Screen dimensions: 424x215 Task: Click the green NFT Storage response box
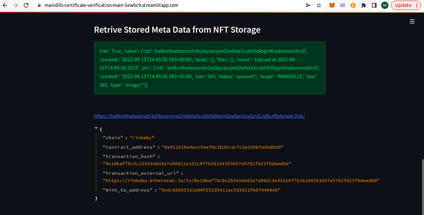pos(210,68)
